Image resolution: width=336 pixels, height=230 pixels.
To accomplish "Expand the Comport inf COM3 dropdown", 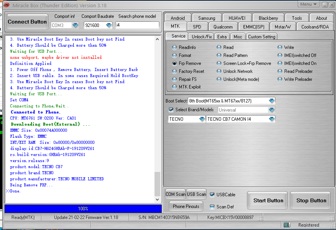I will click(x=75, y=25).
